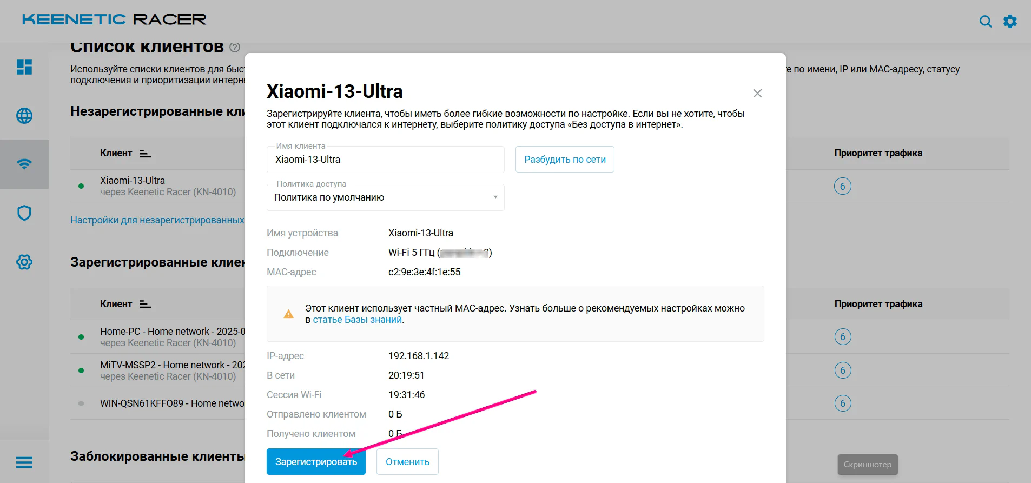Click the MAC address c2:9e:3e:4f:1e:55
Viewport: 1031px width, 483px height.
[x=425, y=272]
